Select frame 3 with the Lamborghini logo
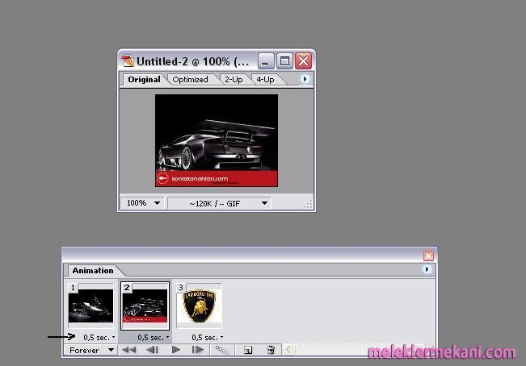This screenshot has width=526, height=366. pos(199,306)
